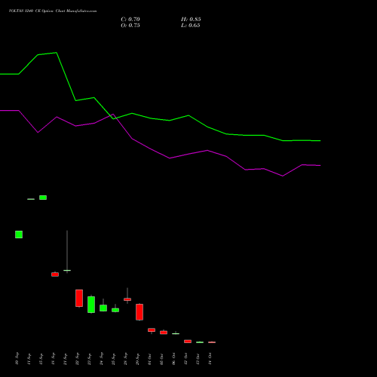The image size is (377, 377).
Task: Select the 14 Oct date label
Action: (x=210, y=359)
